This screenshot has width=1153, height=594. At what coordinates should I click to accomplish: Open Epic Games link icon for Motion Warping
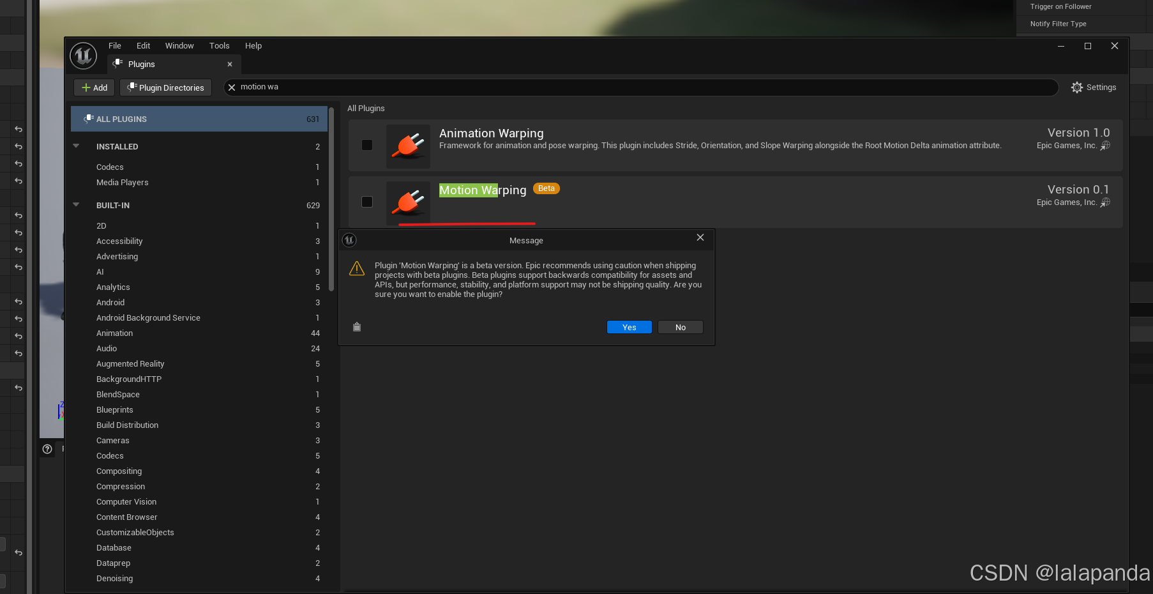1105,202
